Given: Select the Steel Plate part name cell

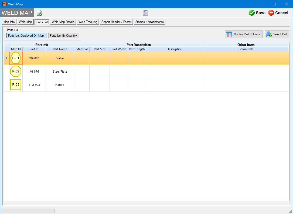Looking at the screenshot, I should 60,72.
